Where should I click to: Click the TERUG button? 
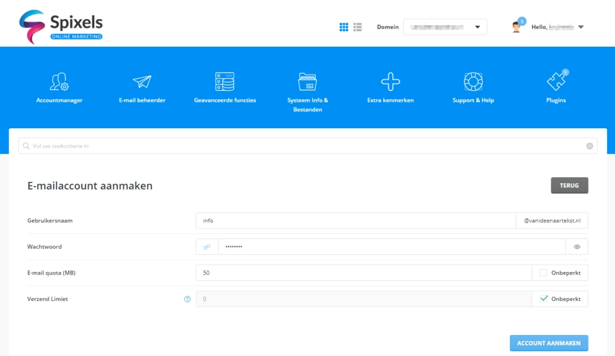click(x=569, y=185)
